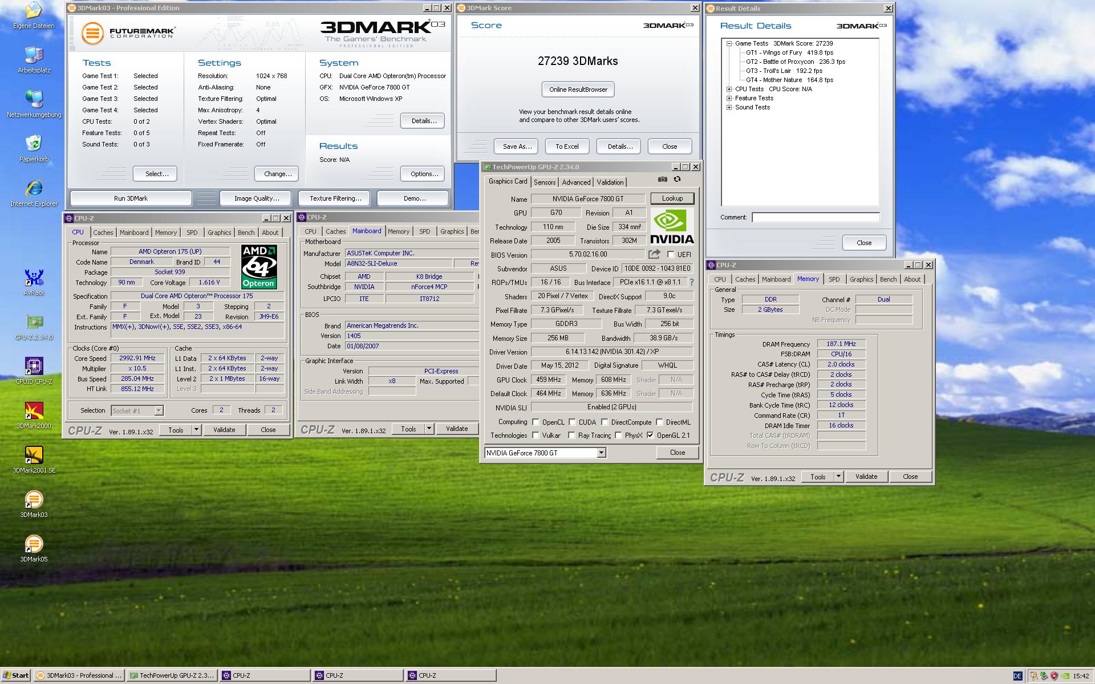Click the taskbar clock showing 15:42

pyautogui.click(x=1081, y=676)
